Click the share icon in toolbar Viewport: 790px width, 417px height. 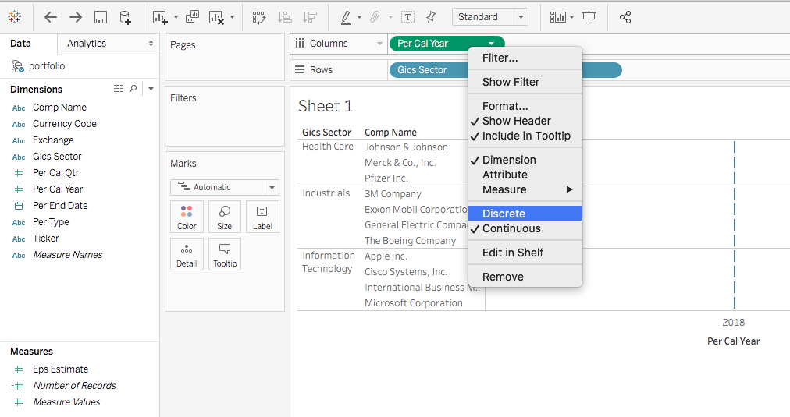[625, 17]
